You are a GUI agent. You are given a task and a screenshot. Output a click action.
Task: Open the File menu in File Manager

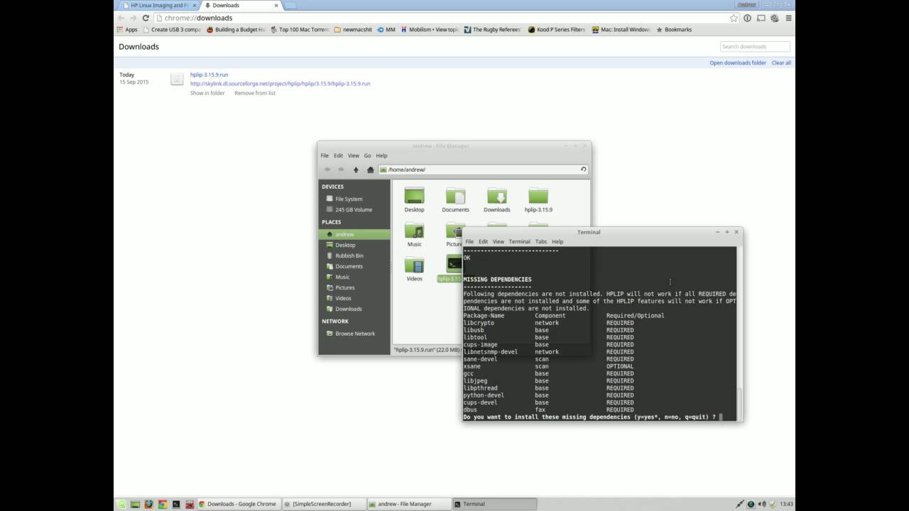click(325, 155)
